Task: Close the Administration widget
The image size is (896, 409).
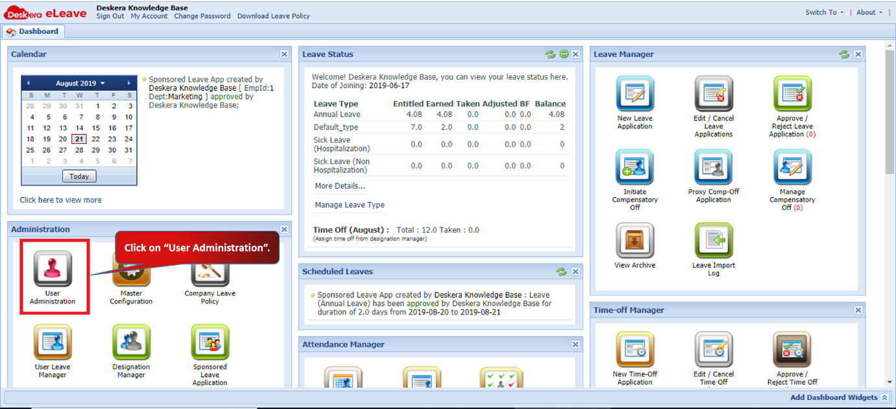Action: click(284, 229)
